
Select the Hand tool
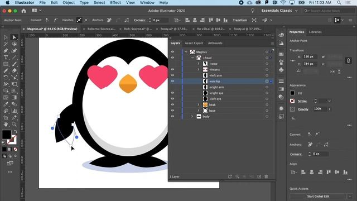click(6, 125)
